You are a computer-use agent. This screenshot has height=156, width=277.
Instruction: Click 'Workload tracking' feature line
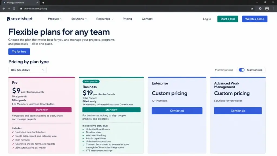tap(96, 135)
